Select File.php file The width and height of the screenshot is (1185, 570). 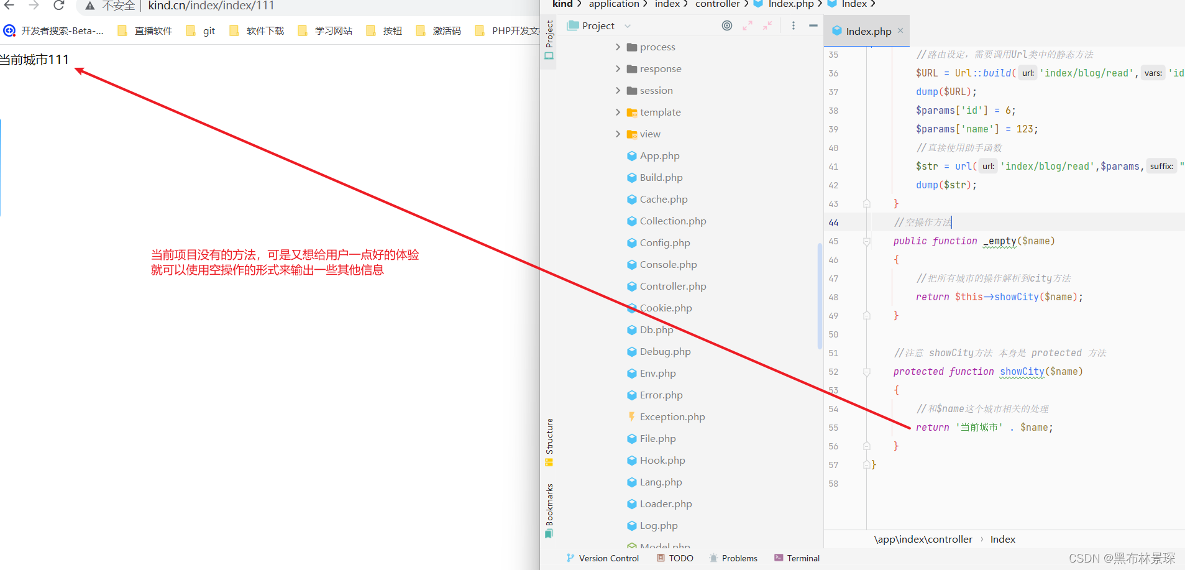pyautogui.click(x=651, y=438)
